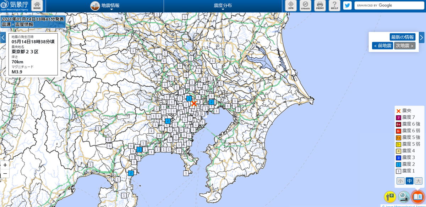Set marker size to 中 (medium)
The height and width of the screenshot is (207, 426).
point(410,181)
